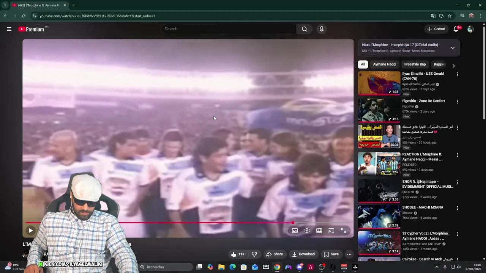Bookmark this page with the star

point(450,16)
